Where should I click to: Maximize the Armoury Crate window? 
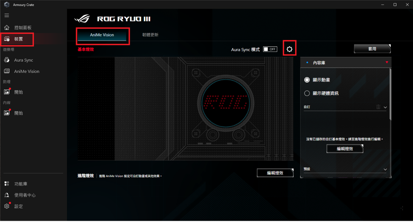pos(395,5)
